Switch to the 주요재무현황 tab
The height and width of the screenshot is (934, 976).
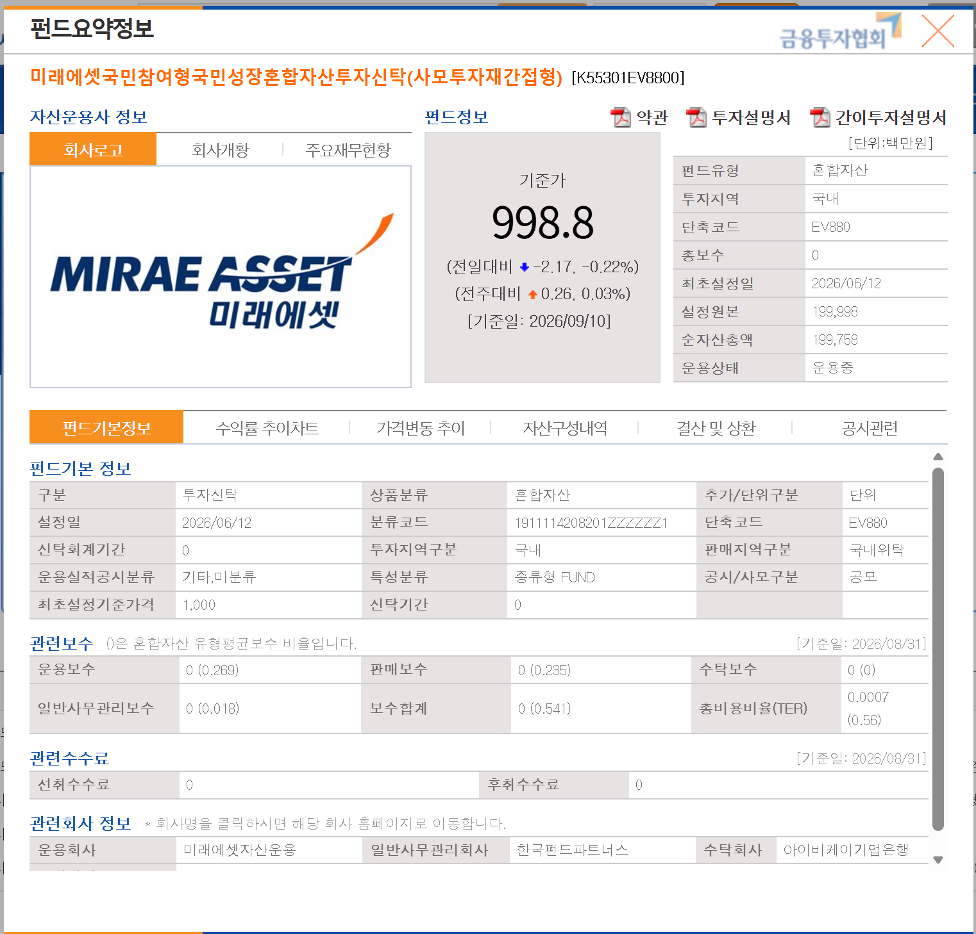coord(348,150)
